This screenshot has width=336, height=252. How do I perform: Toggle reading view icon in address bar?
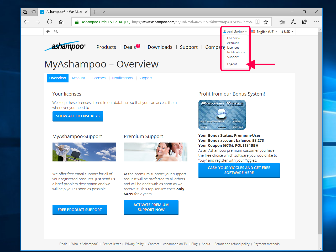(258, 22)
